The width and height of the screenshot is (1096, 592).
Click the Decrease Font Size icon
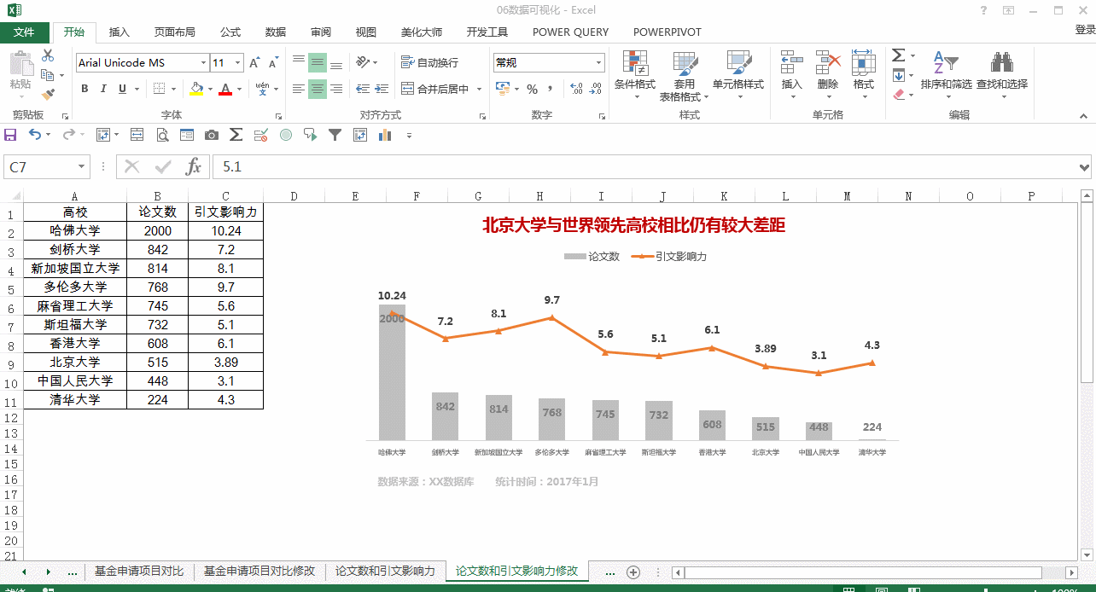coord(273,63)
